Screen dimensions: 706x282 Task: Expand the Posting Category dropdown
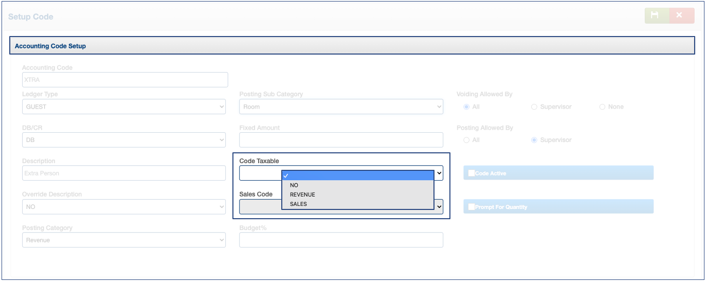point(123,240)
